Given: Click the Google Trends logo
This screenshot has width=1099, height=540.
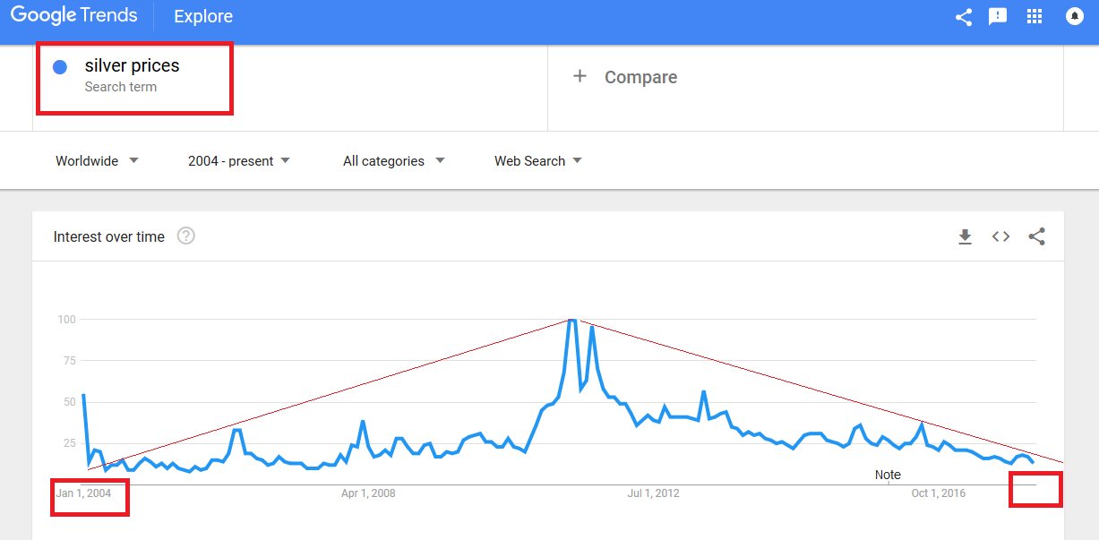Looking at the screenshot, I should pos(74,15).
